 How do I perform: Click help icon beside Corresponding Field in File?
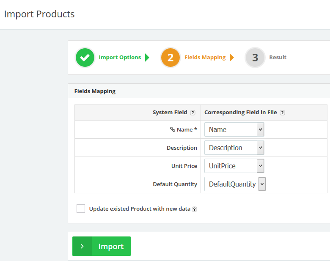coord(282,113)
